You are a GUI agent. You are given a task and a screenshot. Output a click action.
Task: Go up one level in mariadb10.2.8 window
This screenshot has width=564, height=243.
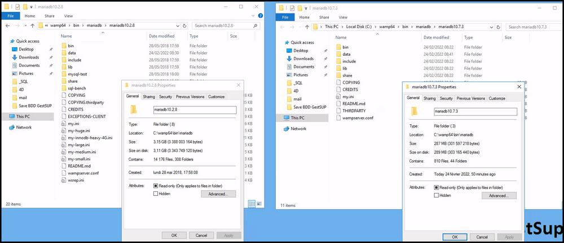[32, 26]
